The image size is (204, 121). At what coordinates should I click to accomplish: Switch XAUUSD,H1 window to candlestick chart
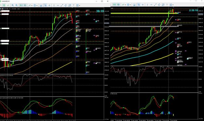point(4,5)
